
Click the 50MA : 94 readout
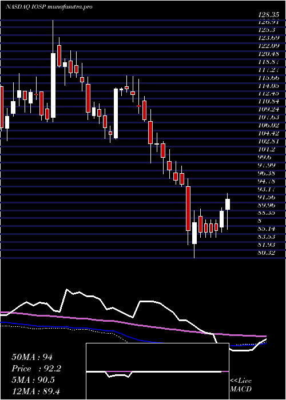point(32,357)
